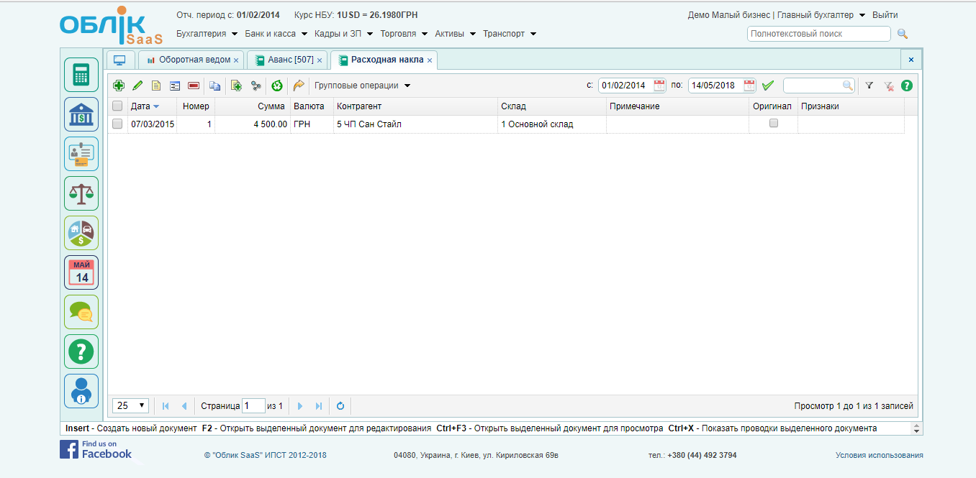The height and width of the screenshot is (478, 976).
Task: Click the Полнотекстовый поиск search field
Action: click(x=818, y=34)
